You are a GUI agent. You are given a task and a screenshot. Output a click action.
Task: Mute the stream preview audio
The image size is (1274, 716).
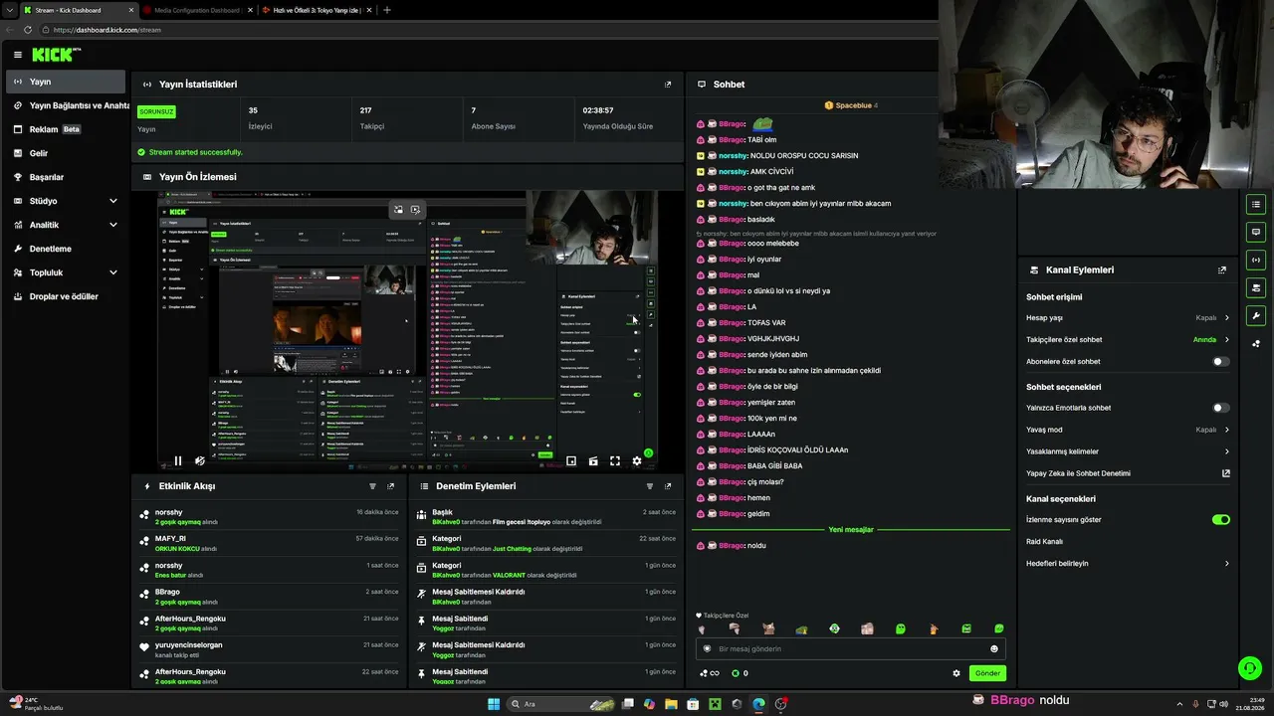(x=200, y=460)
